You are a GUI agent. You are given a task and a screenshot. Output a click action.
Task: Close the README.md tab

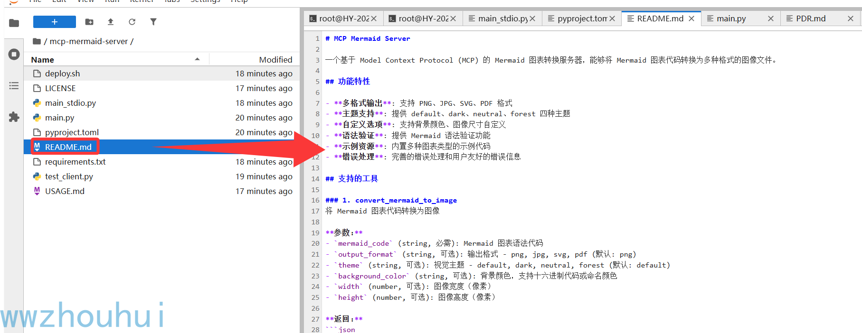[692, 18]
